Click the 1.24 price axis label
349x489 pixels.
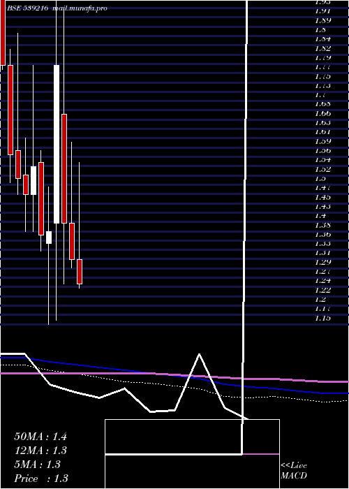322,281
